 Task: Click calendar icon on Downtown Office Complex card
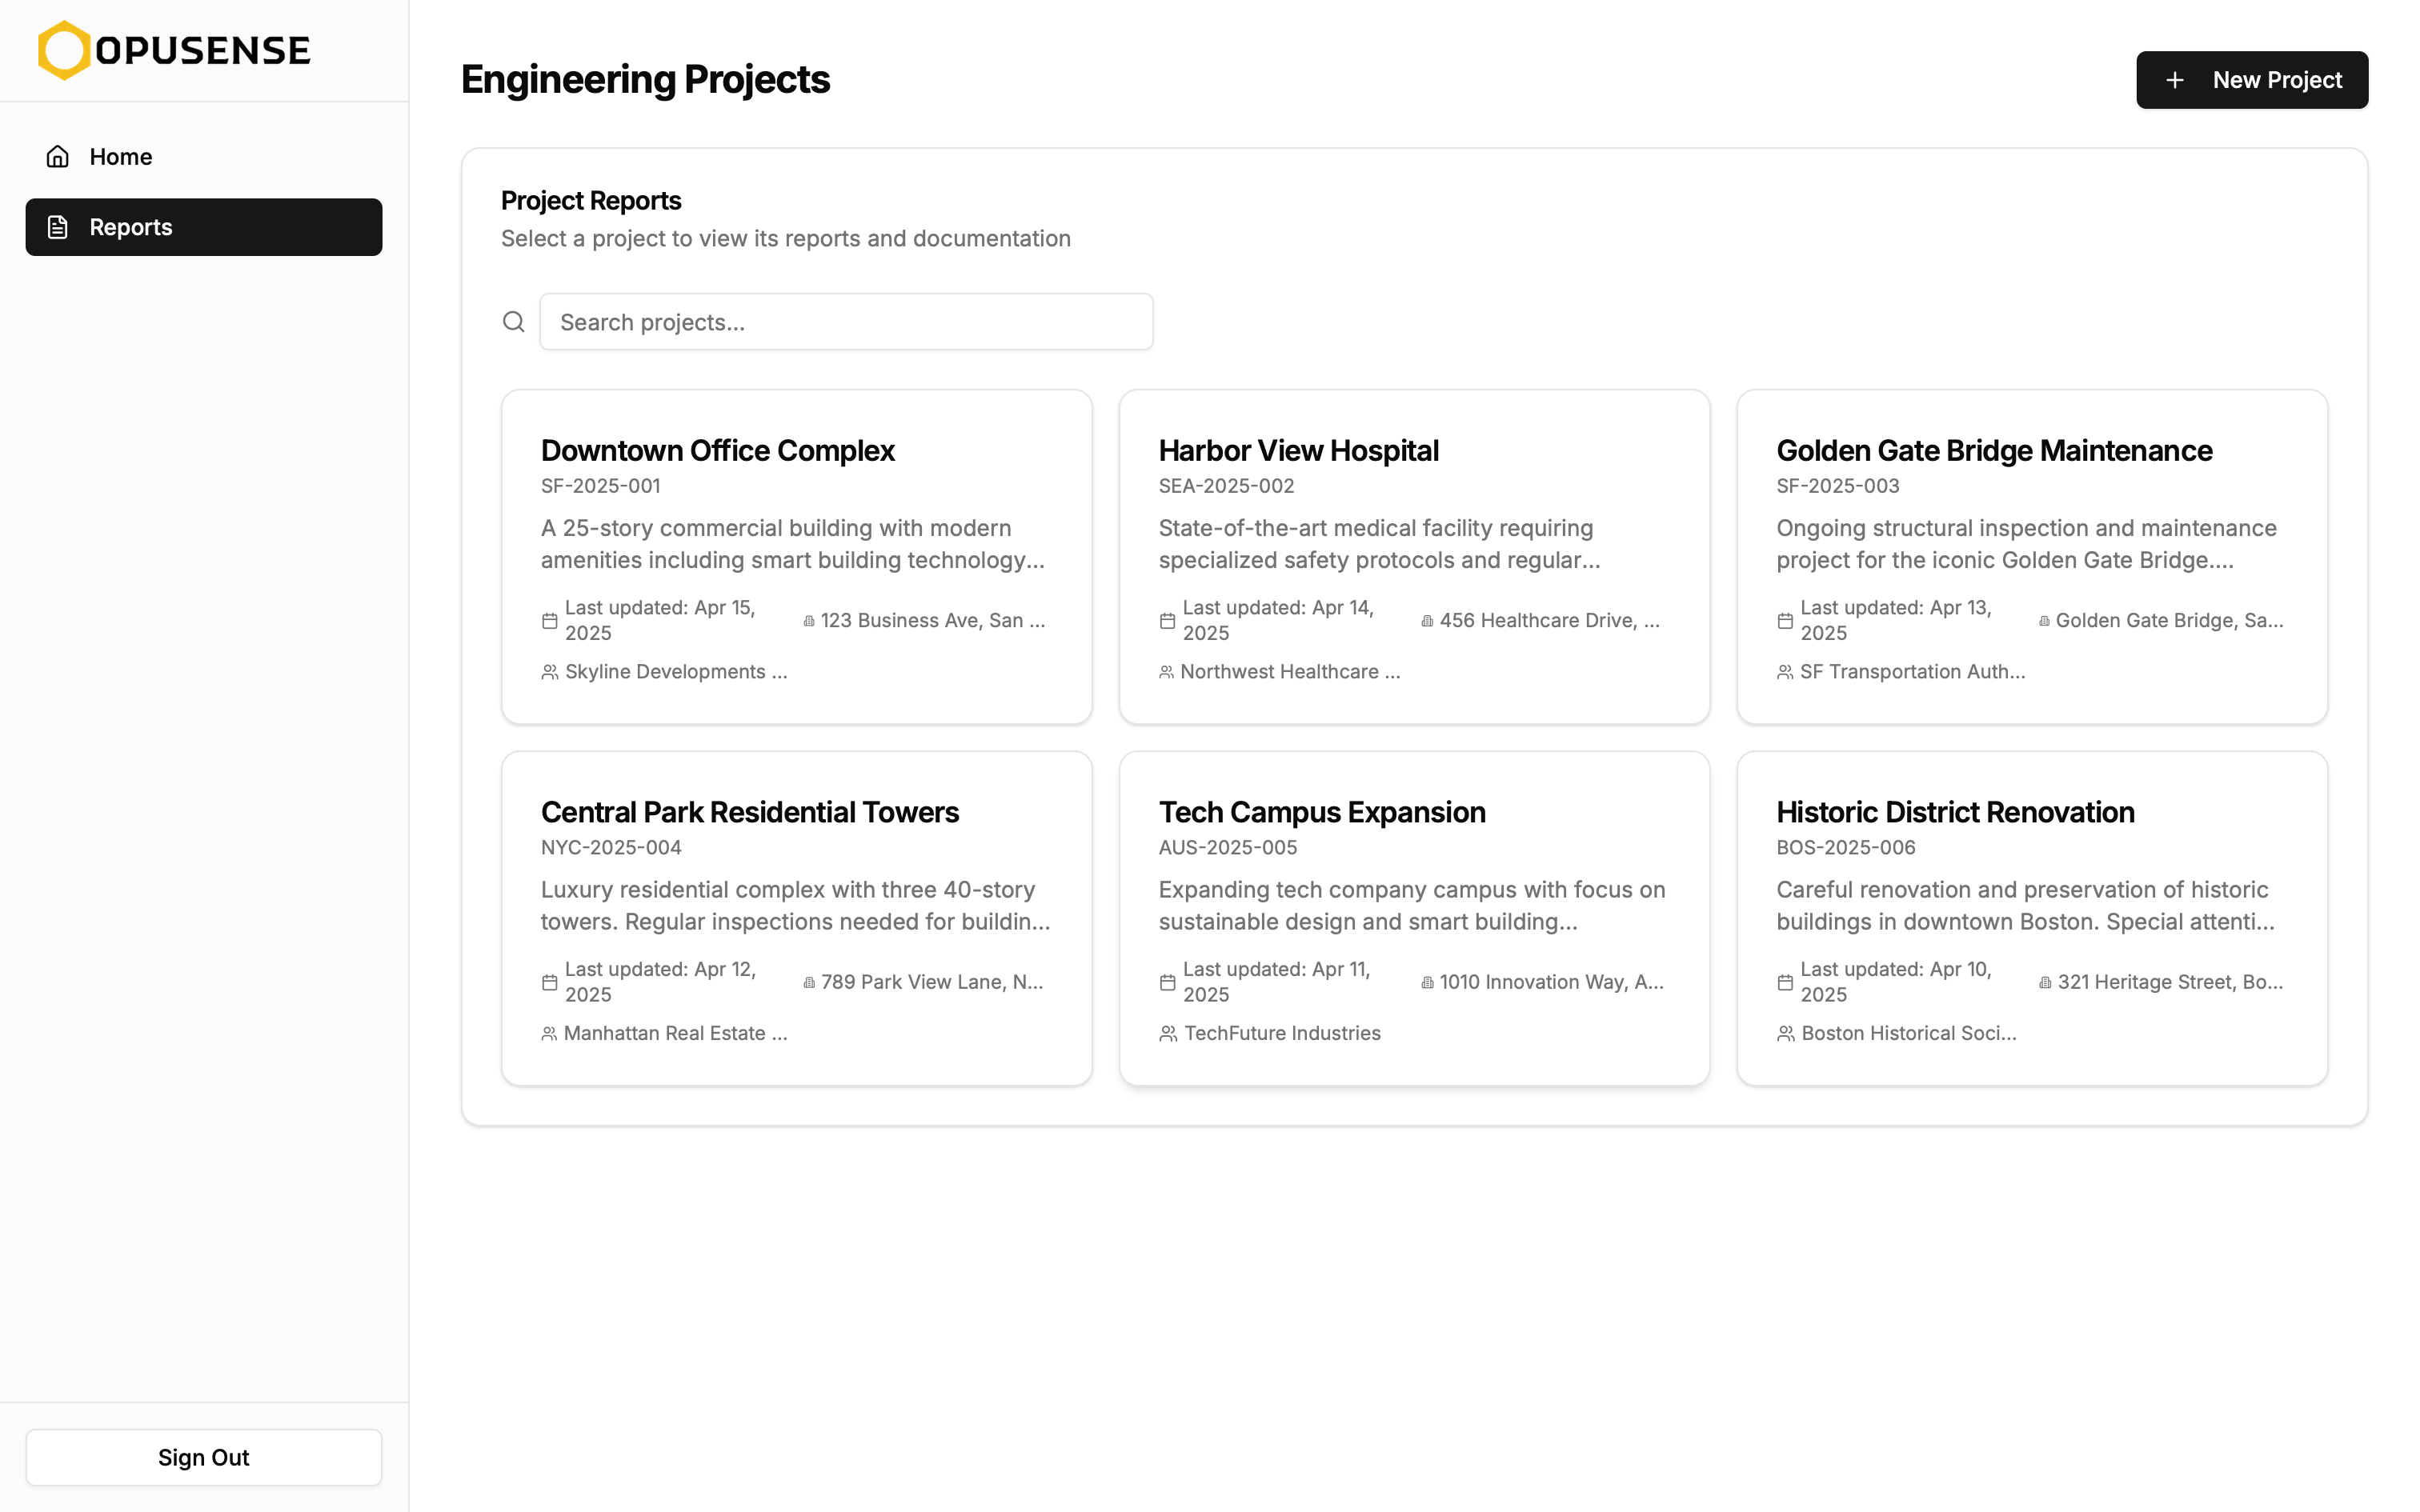tap(549, 621)
